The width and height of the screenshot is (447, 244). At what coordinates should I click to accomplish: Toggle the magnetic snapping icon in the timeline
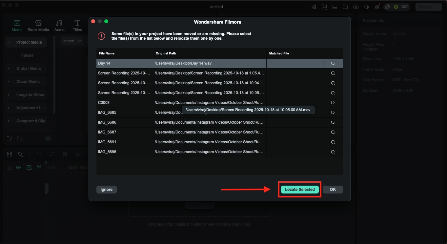(39, 167)
